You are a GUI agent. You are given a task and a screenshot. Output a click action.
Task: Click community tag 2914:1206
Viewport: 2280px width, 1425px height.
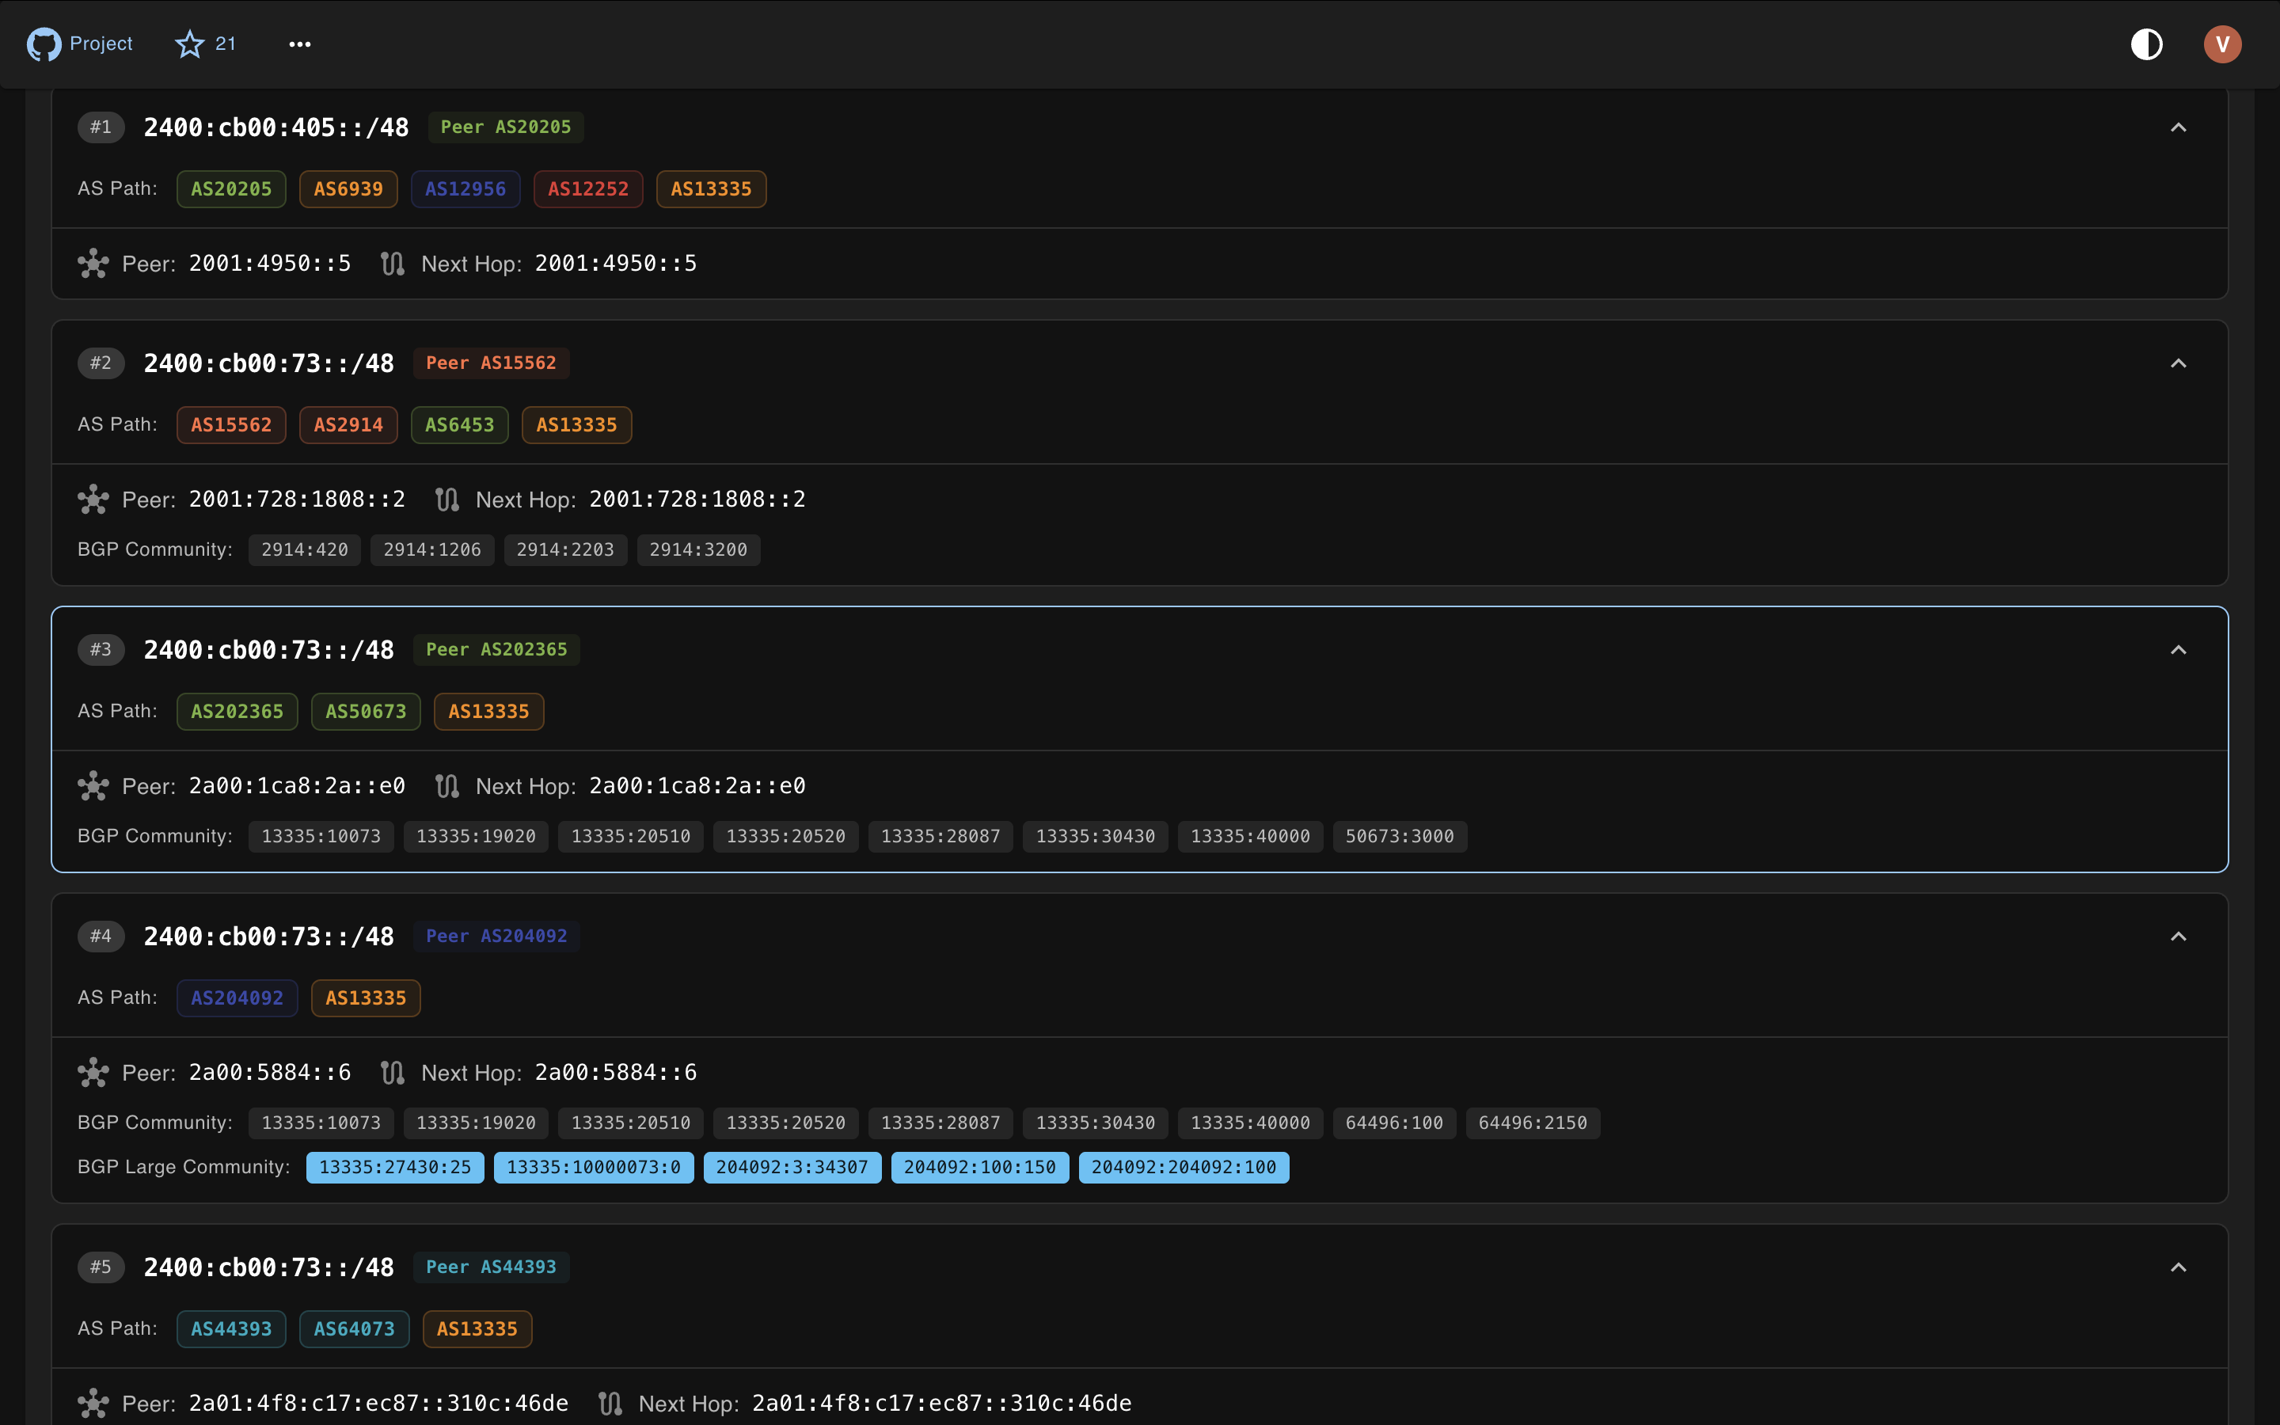(432, 549)
